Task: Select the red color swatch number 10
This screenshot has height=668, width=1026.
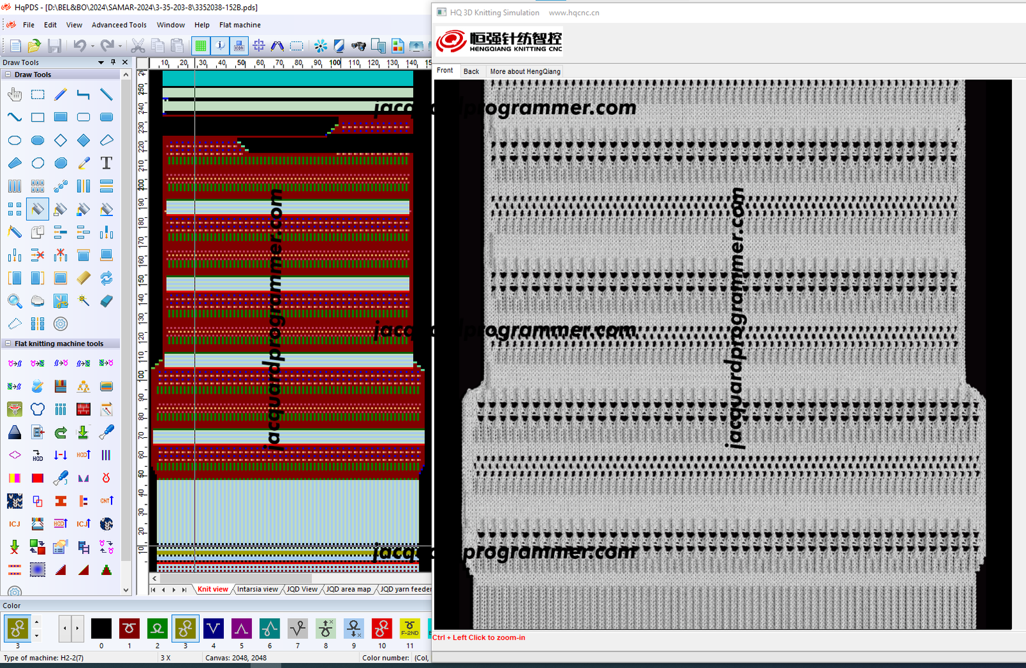Action: [x=382, y=629]
